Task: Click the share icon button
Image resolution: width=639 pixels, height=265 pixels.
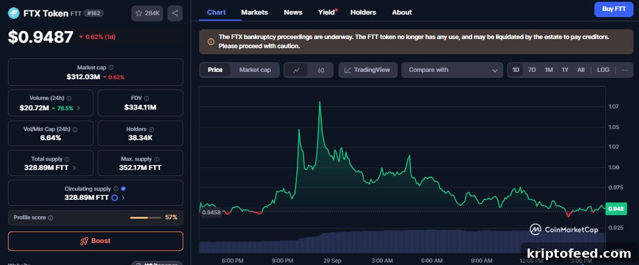Action: click(175, 13)
